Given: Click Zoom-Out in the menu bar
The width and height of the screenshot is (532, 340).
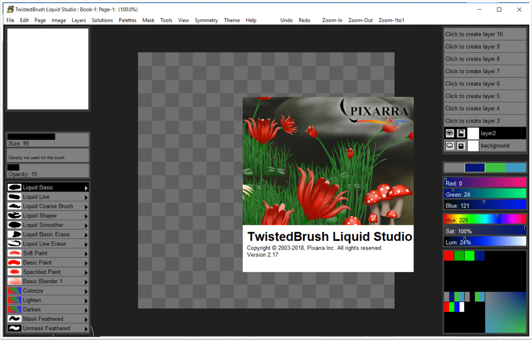Looking at the screenshot, I should click(x=360, y=20).
